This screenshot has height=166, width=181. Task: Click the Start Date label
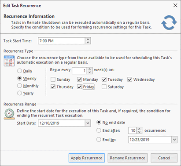(x=26, y=123)
